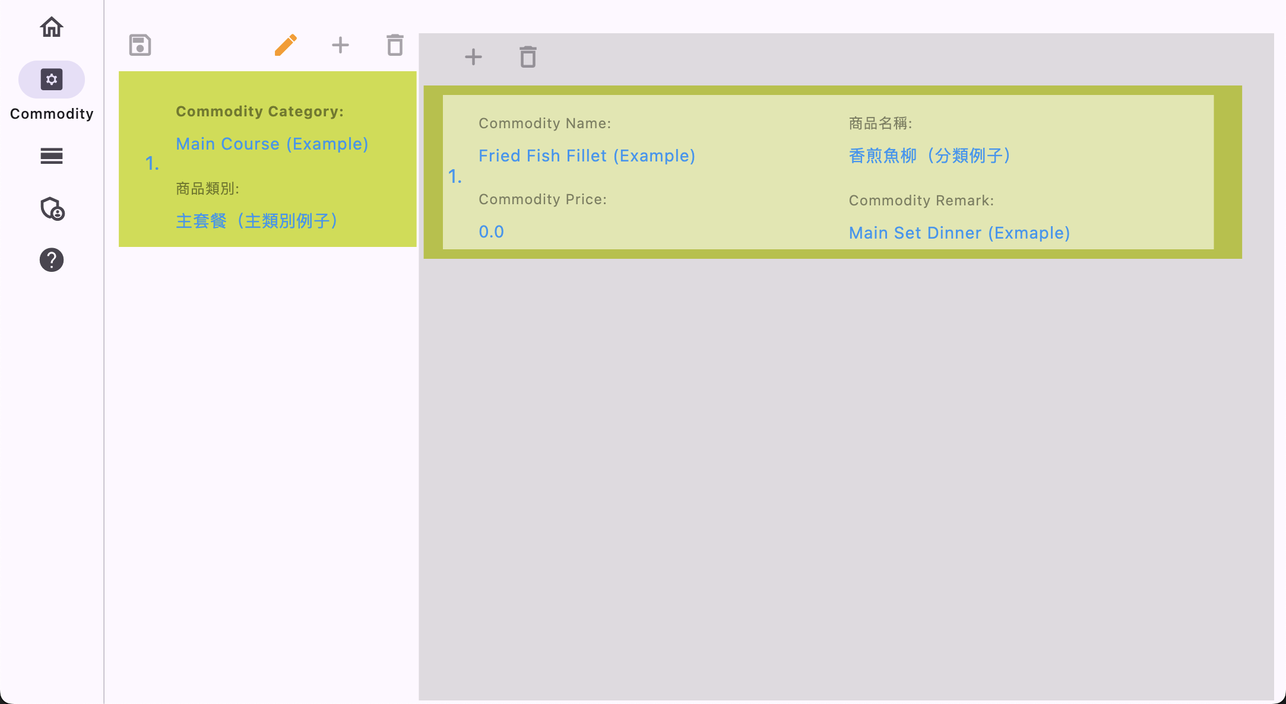1286x704 pixels.
Task: Select the hamburger menu icon
Action: [x=51, y=156]
